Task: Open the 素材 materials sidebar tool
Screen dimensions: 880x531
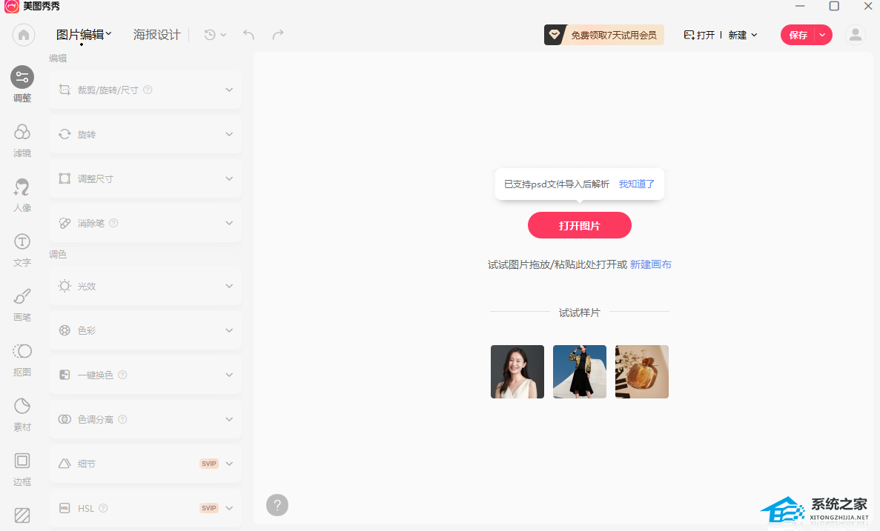Action: coord(22,415)
